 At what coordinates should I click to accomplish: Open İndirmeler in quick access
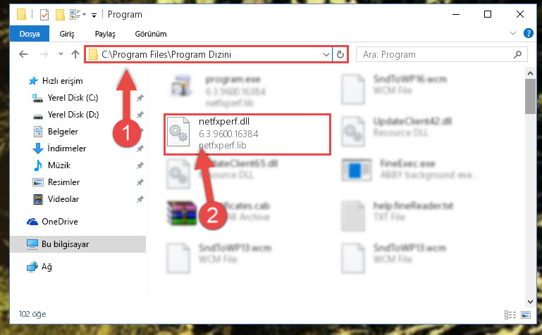(x=67, y=148)
